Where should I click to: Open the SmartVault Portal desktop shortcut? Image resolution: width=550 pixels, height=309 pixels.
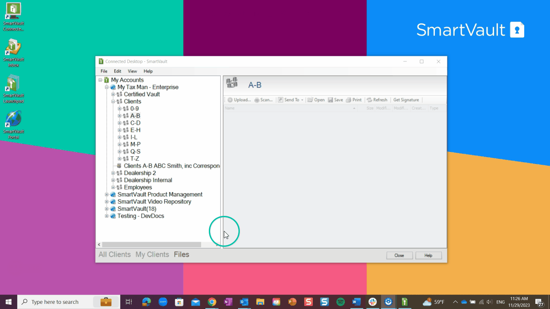click(x=13, y=125)
